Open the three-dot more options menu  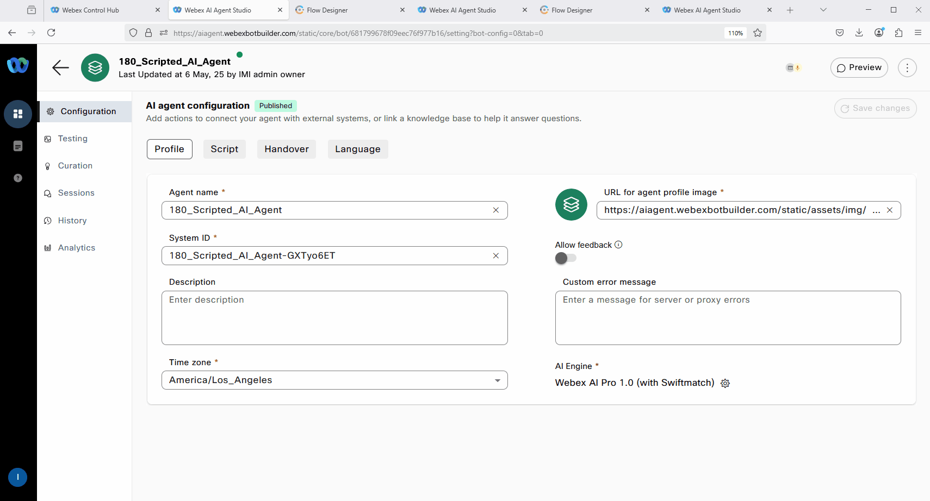tap(907, 67)
